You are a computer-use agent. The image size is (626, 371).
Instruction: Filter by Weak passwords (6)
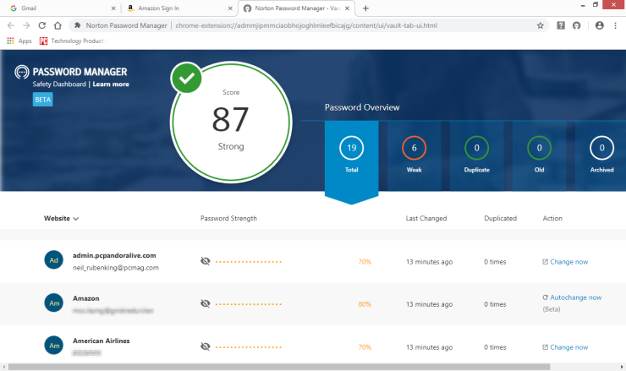[414, 155]
